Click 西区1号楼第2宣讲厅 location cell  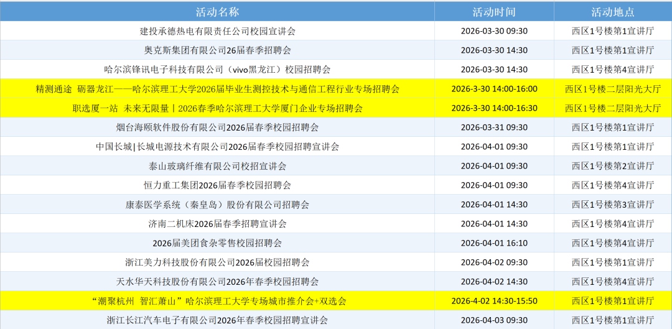point(613,166)
